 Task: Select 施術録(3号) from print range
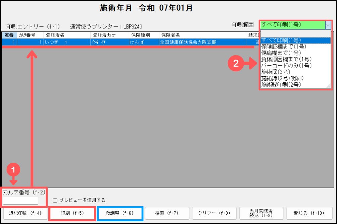pyautogui.click(x=276, y=72)
